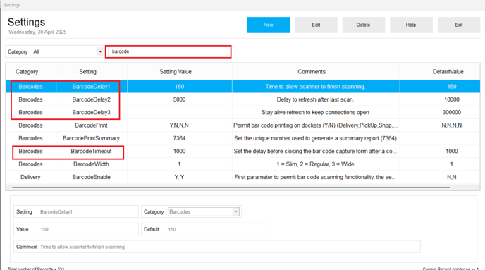
Task: Focus the barcode search field
Action: click(168, 51)
